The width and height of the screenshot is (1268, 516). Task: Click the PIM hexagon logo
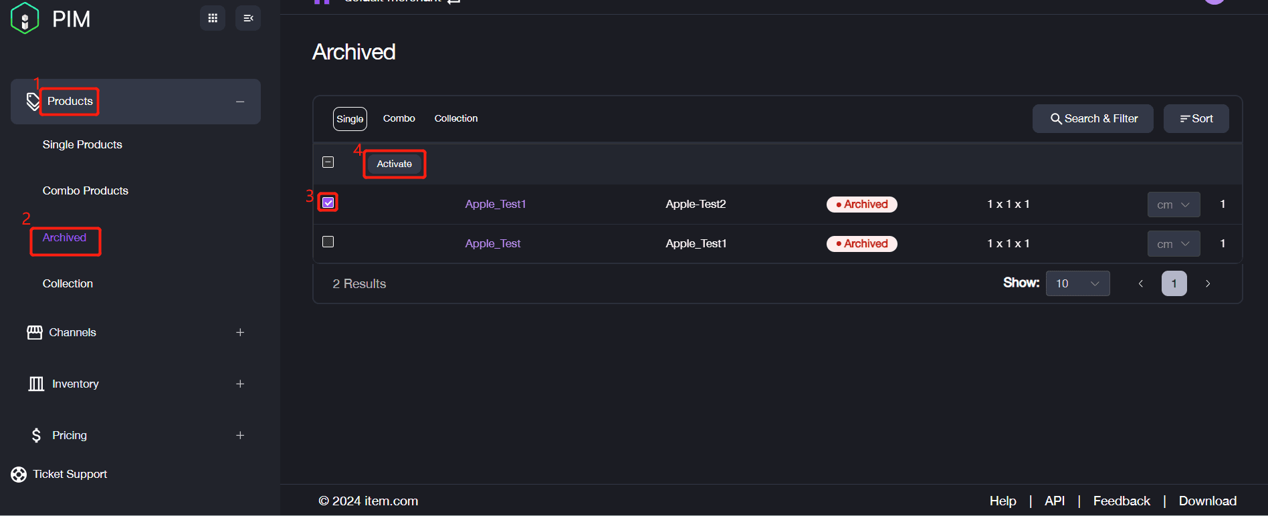point(25,18)
